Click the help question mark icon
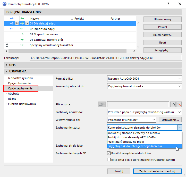Viewport: 186px width, 177px height. click(168, 4)
